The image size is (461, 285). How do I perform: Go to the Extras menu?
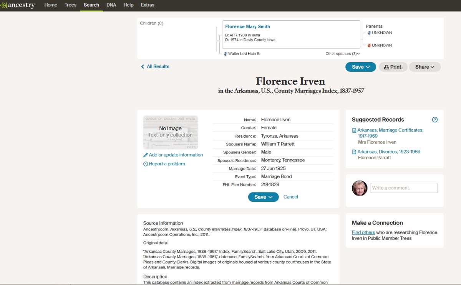148,5
